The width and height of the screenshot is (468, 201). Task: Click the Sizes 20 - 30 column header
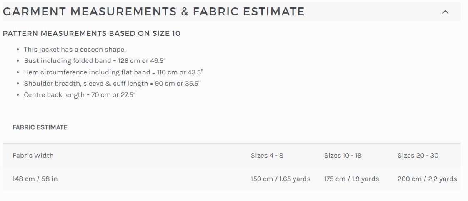click(418, 155)
